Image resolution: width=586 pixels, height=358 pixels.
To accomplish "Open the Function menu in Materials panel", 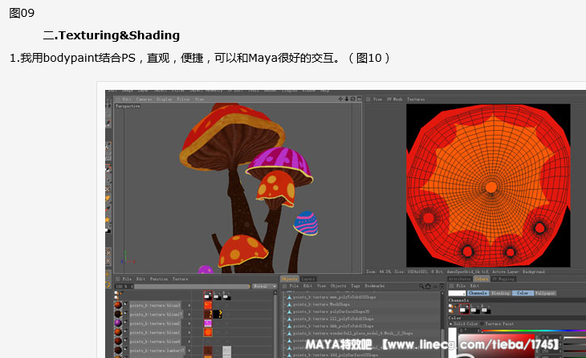I will (x=159, y=279).
